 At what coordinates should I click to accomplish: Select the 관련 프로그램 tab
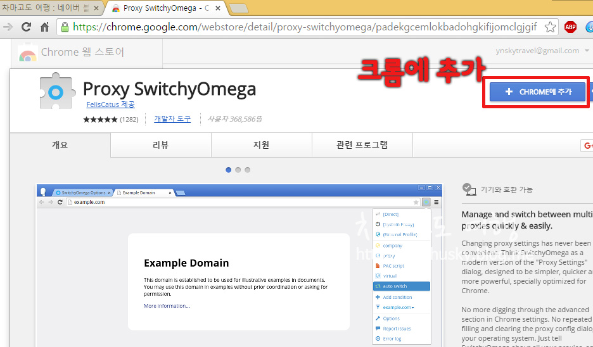[362, 145]
